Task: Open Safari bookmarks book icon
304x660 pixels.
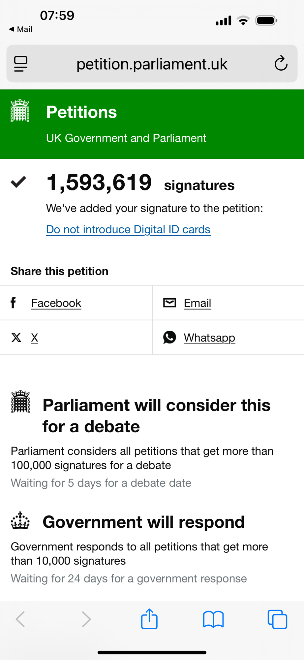Action: pos(213,619)
